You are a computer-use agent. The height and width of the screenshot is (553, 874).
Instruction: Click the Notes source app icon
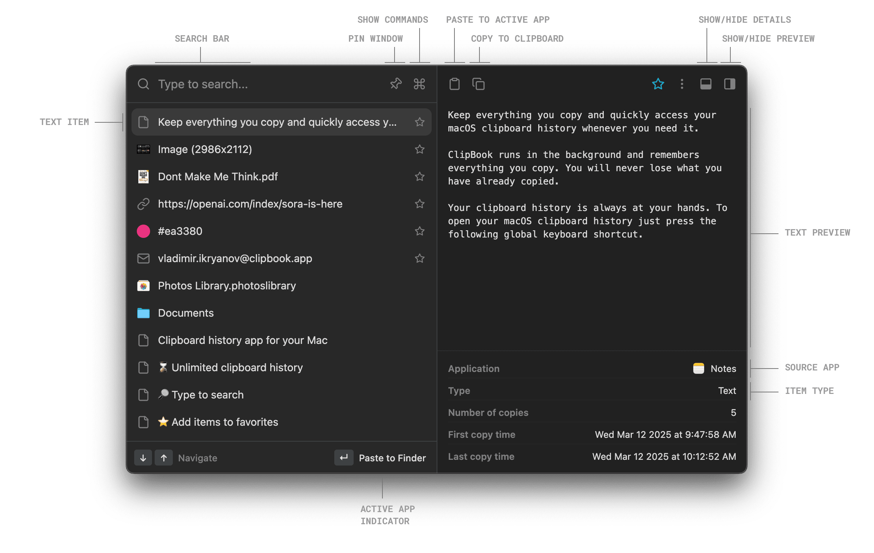[698, 368]
